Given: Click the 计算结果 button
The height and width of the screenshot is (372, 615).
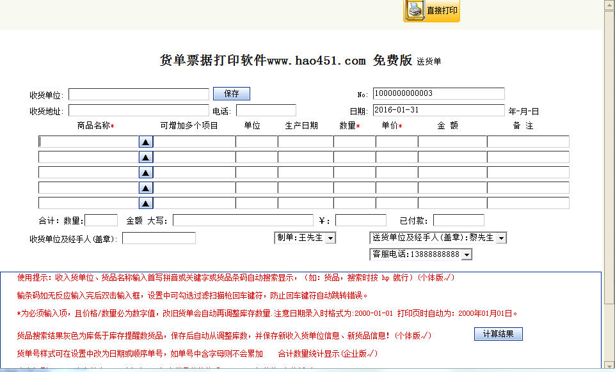Looking at the screenshot, I should coord(498,334).
